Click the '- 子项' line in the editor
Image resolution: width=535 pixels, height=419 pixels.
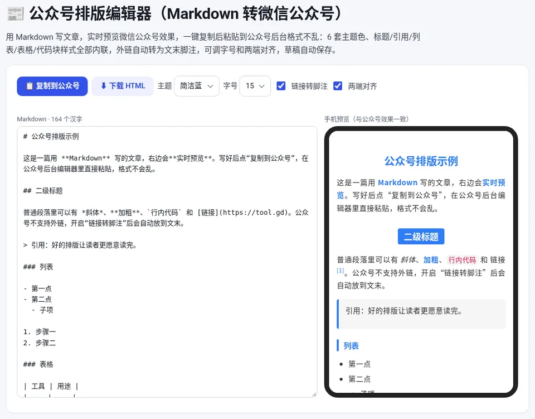click(x=43, y=310)
